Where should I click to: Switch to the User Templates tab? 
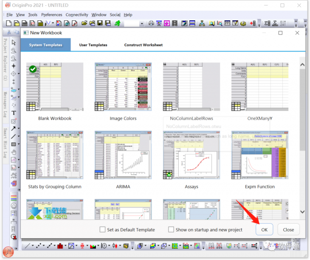tap(93, 45)
